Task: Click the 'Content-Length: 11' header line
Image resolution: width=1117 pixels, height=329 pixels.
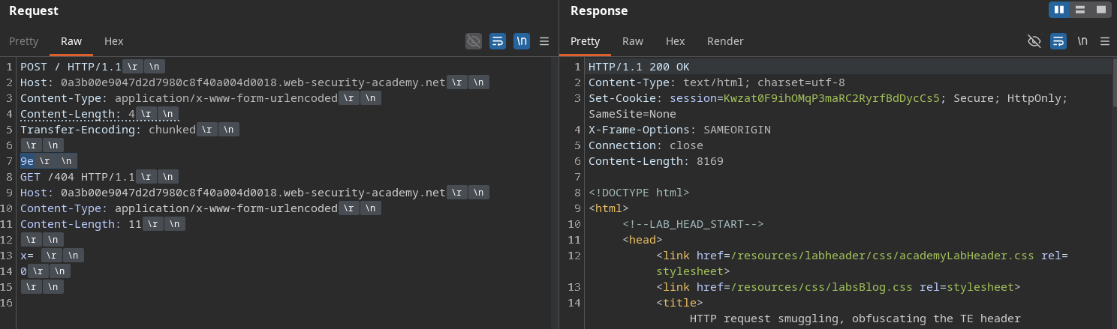Action: tap(80, 224)
